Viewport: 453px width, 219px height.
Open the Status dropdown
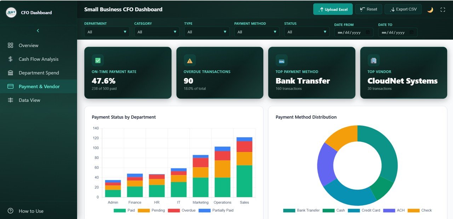306,32
